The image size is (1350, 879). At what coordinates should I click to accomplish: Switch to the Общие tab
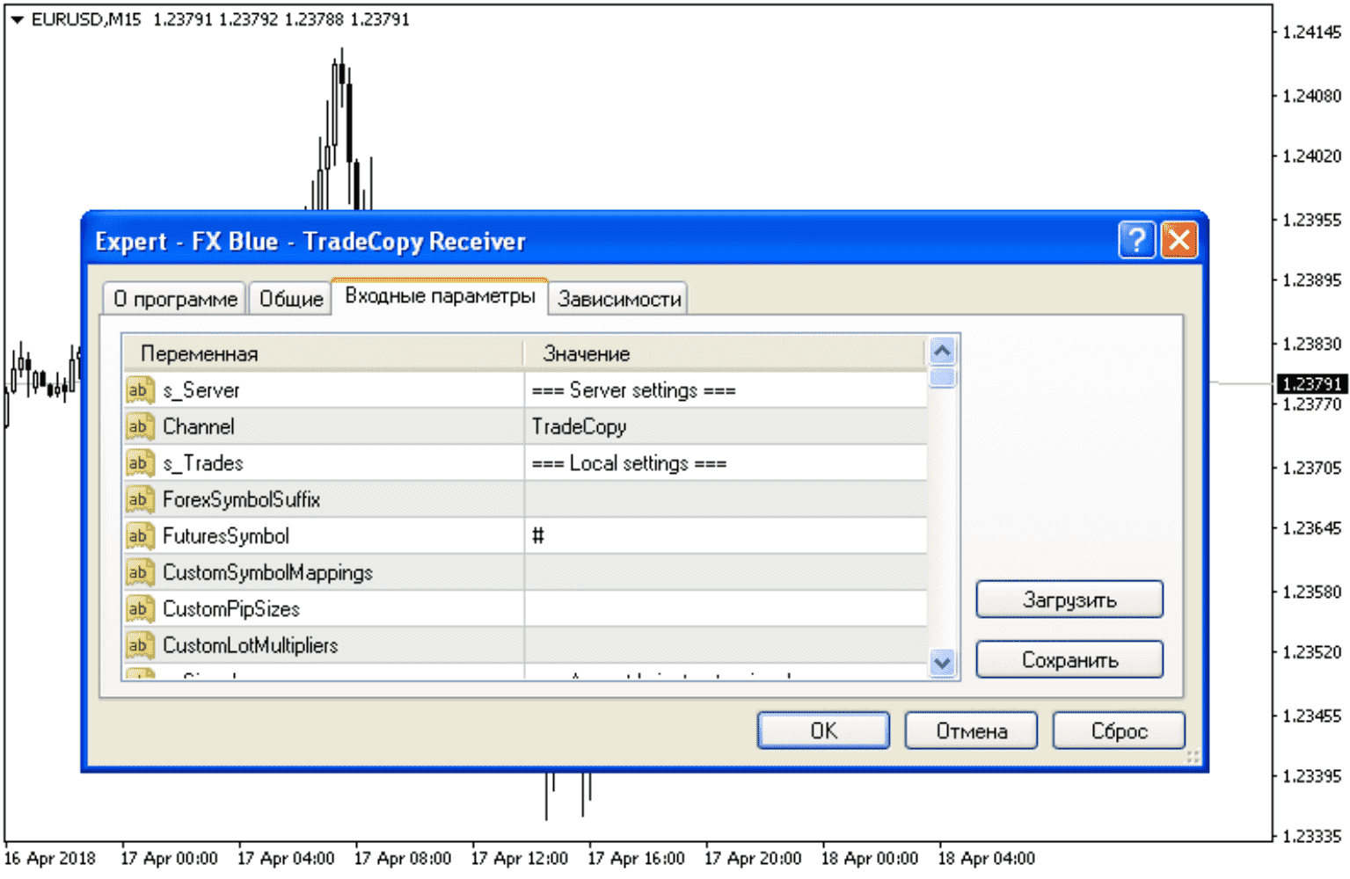(x=290, y=299)
